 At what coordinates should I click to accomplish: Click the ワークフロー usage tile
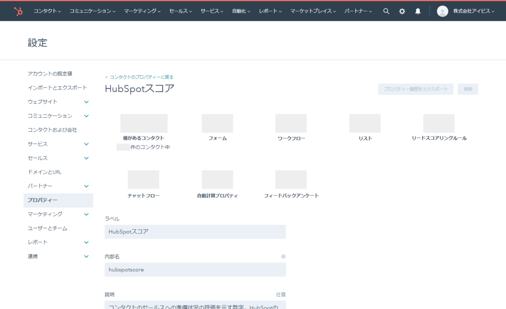(x=291, y=128)
